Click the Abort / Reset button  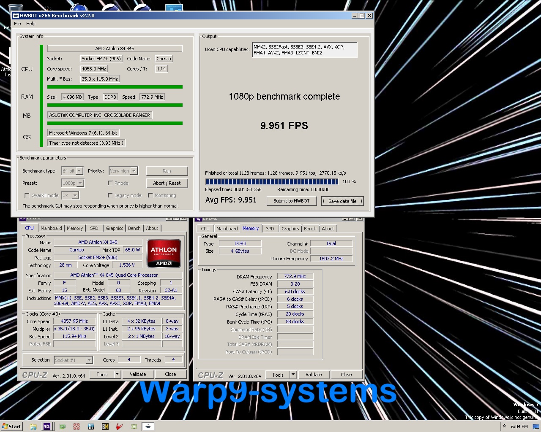[167, 183]
